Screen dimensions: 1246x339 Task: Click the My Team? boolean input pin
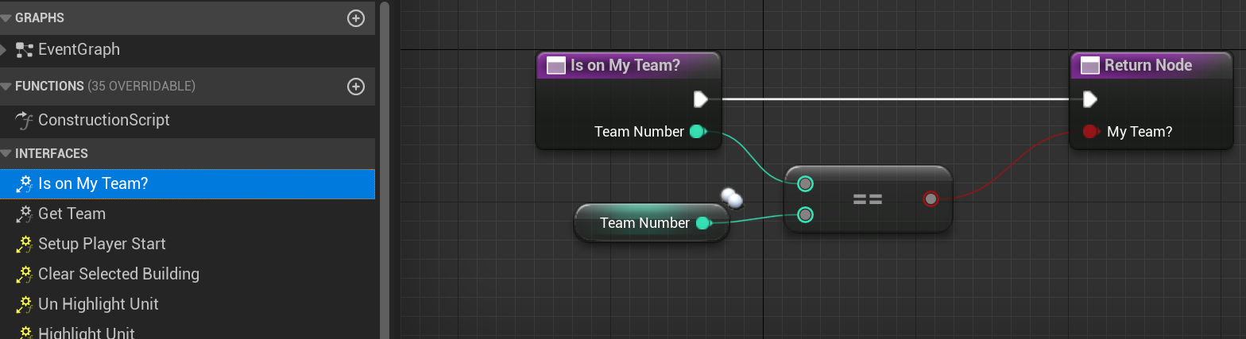[1091, 132]
